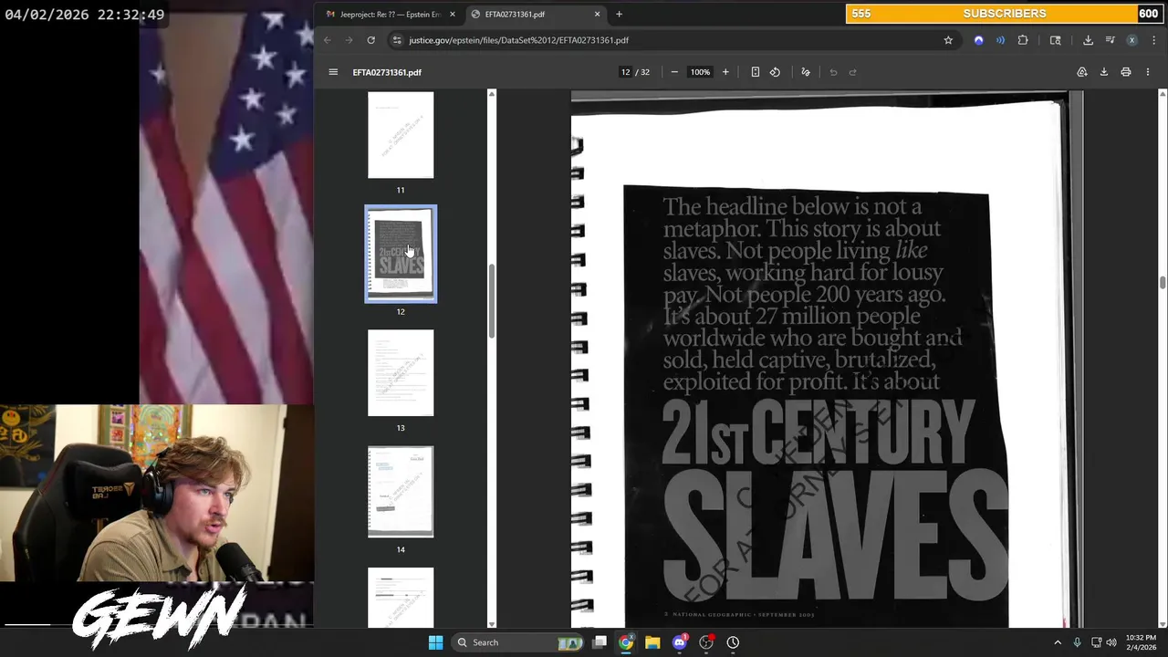This screenshot has height=657, width=1168.
Task: Open page 11 thumbnail
Action: pos(401,135)
